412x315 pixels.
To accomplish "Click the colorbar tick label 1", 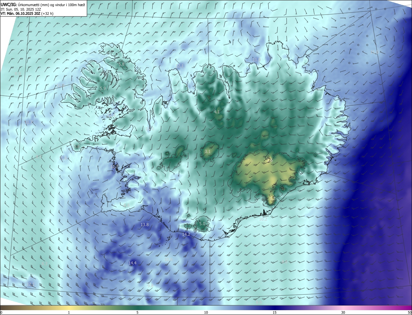I will point(69,312).
